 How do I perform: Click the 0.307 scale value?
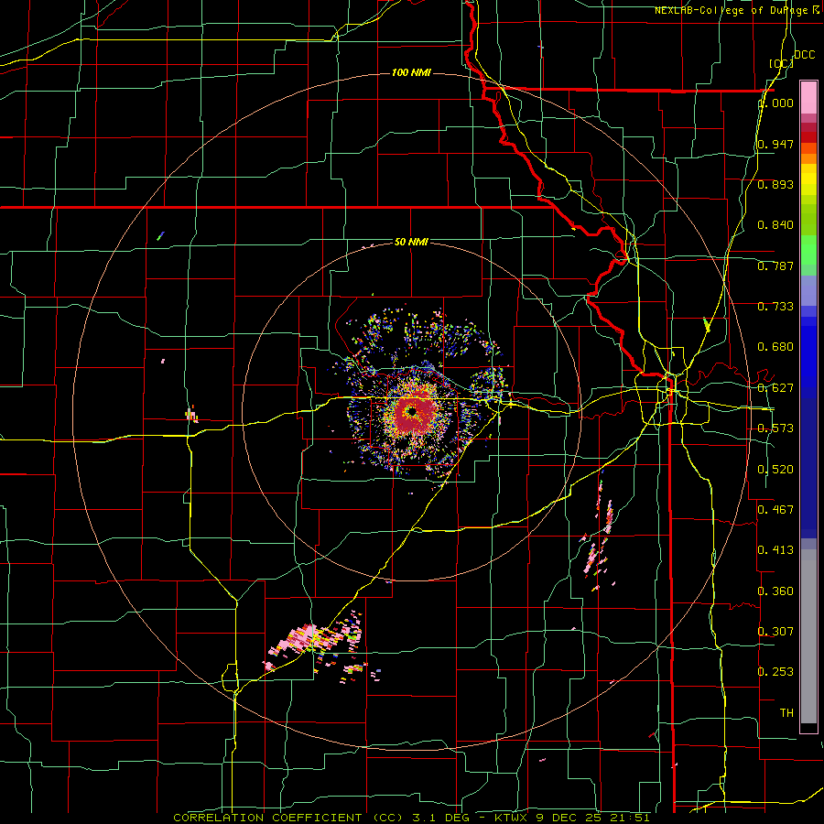[775, 631]
